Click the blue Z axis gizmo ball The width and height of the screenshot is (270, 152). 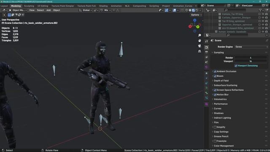point(195,20)
